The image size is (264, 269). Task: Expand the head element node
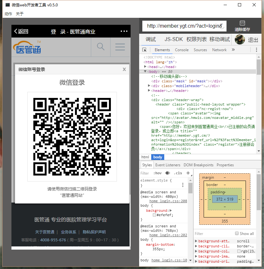(146, 67)
